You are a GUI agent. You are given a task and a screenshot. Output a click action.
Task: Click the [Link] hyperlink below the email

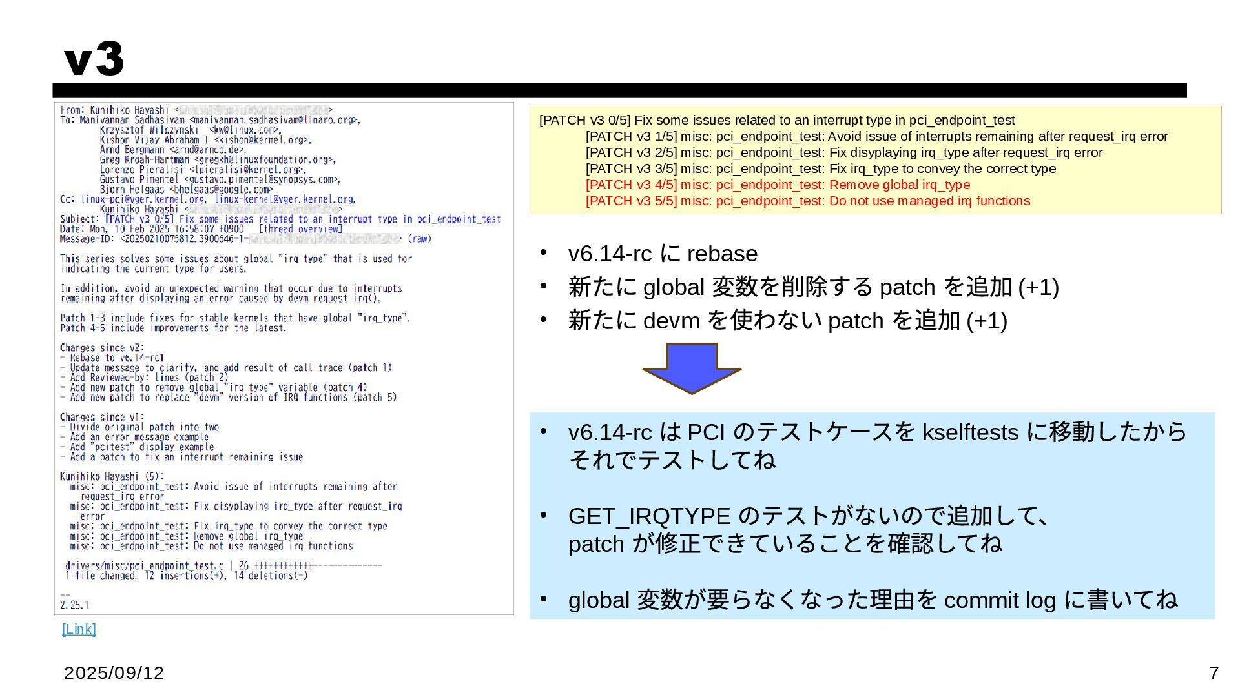click(x=79, y=629)
